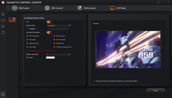Click the Upload button
The height and width of the screenshot is (98, 172).
[x=32, y=29]
